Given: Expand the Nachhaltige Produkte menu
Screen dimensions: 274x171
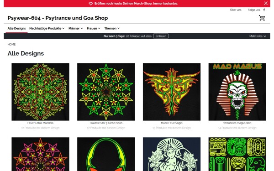Looking at the screenshot, I should [x=47, y=28].
